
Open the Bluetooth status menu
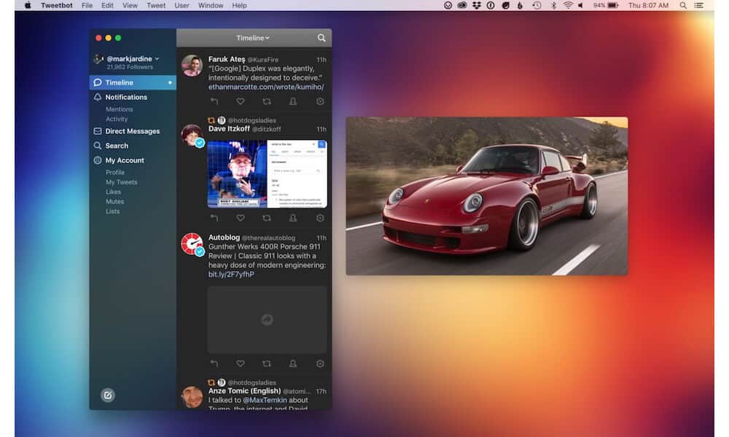[x=553, y=6]
